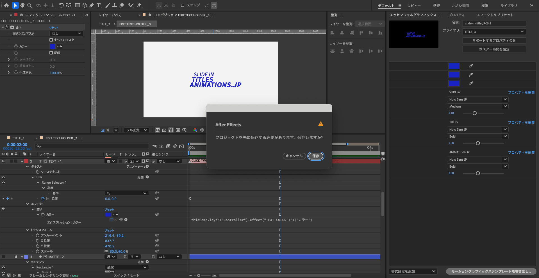Viewport: 539px width, 278px height.
Task: Click the name field slide-in-title.JP-241
Action: tap(494, 23)
